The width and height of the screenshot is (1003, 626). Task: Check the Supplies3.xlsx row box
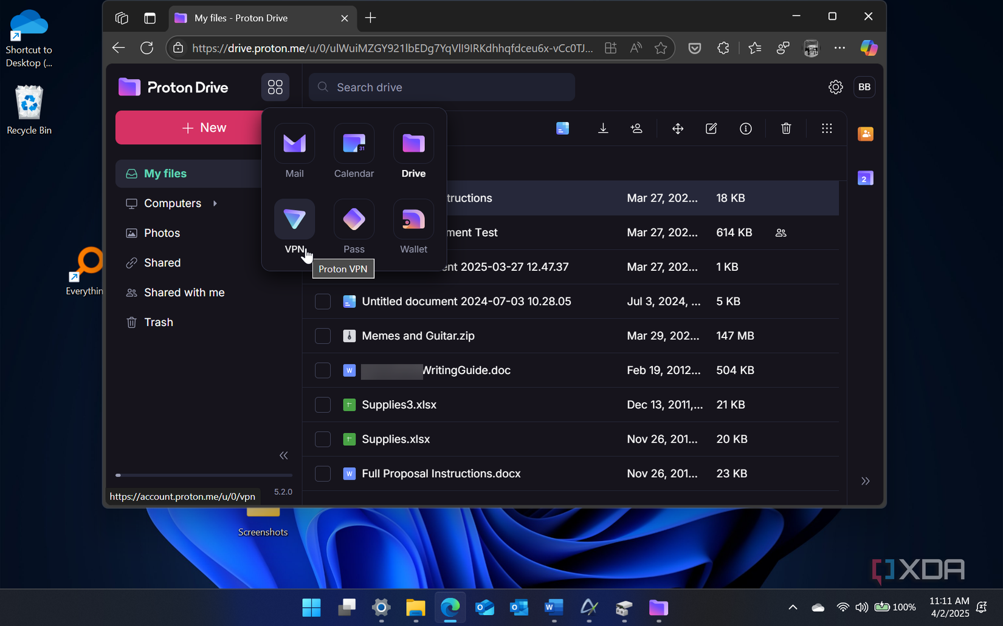[323, 404]
